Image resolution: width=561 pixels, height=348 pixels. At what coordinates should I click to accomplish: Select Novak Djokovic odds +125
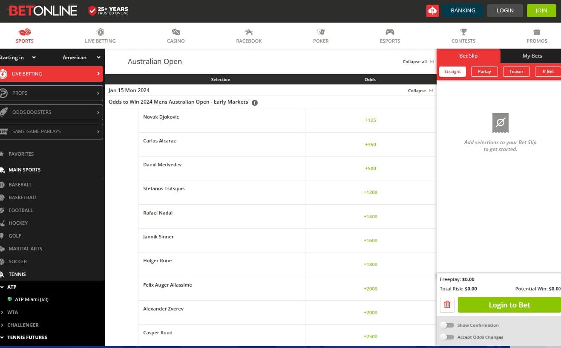point(371,120)
